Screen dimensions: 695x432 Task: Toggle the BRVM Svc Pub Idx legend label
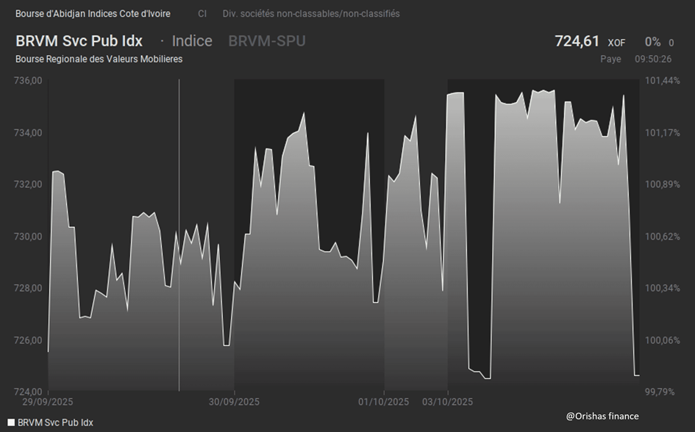[55, 422]
